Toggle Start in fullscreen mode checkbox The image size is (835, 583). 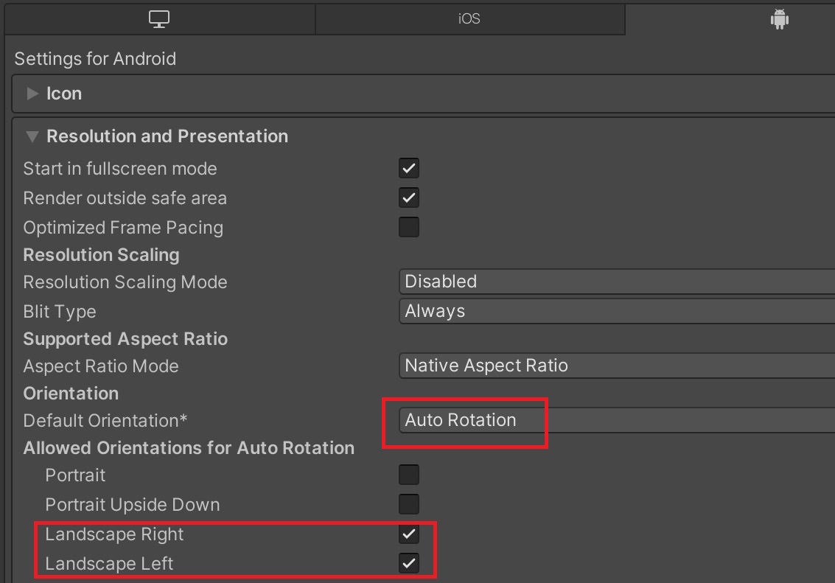[409, 168]
